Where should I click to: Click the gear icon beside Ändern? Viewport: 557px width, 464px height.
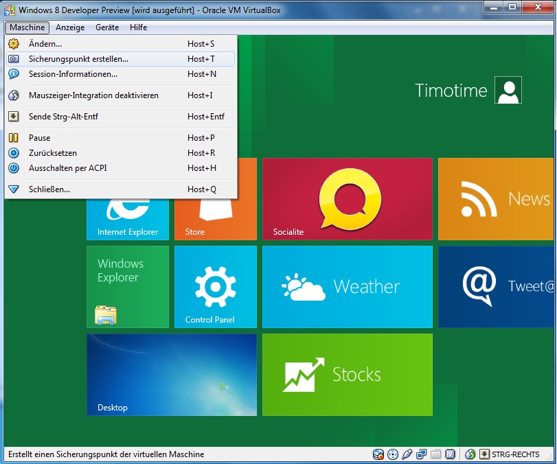click(x=14, y=44)
